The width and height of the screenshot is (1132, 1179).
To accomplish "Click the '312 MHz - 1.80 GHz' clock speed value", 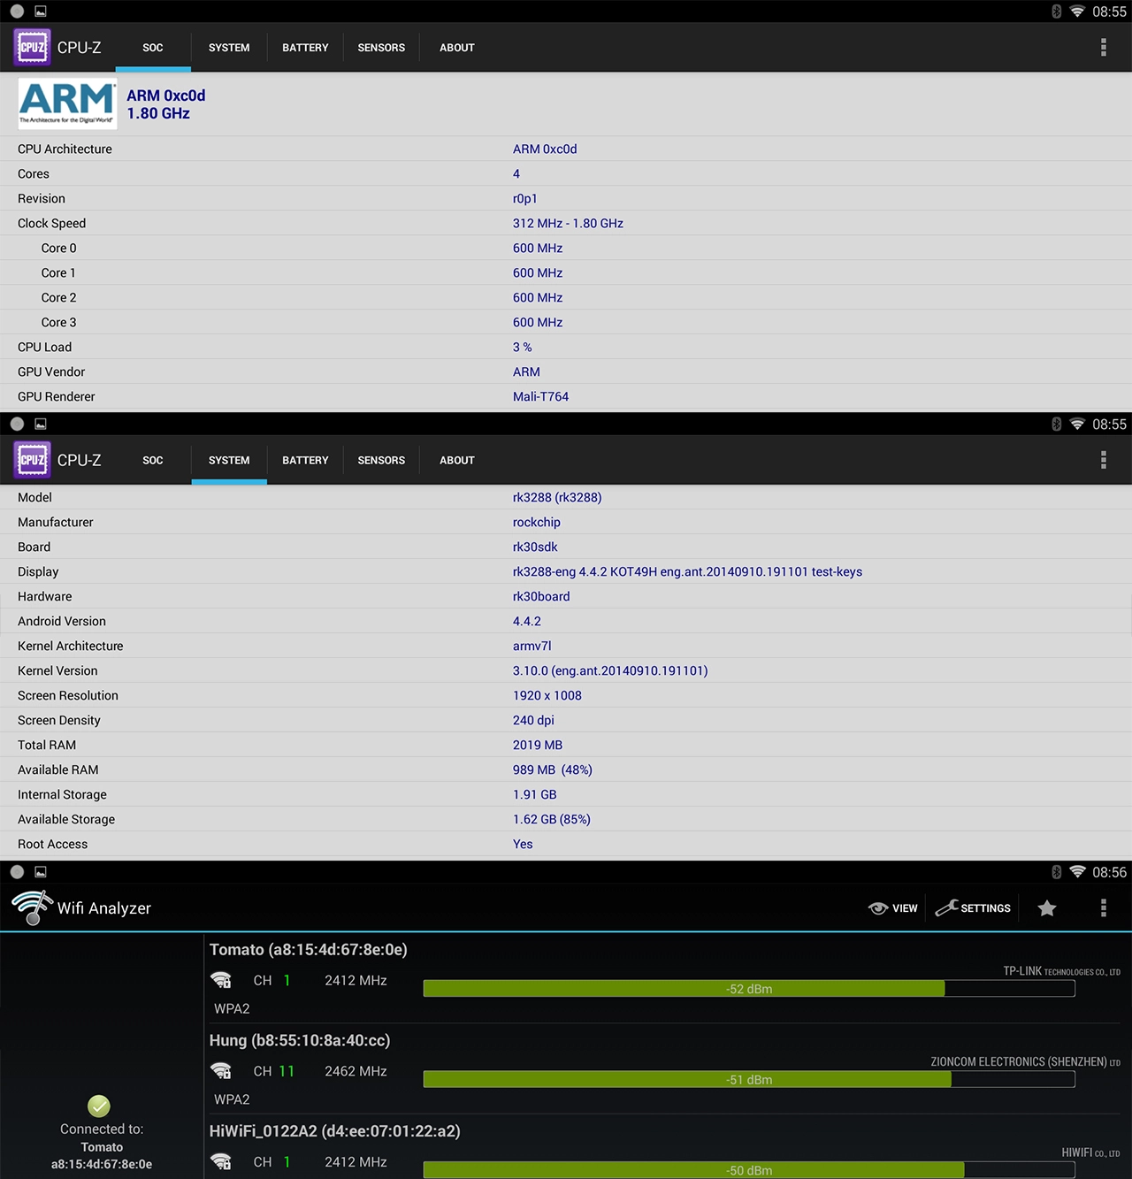I will 568,224.
